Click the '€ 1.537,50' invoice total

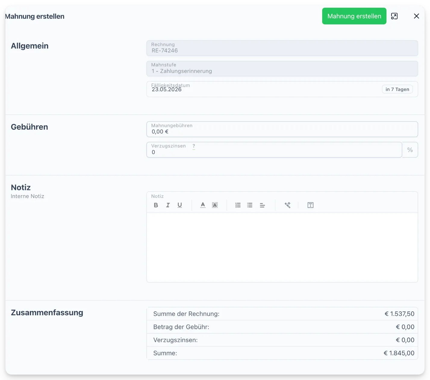[399, 314]
